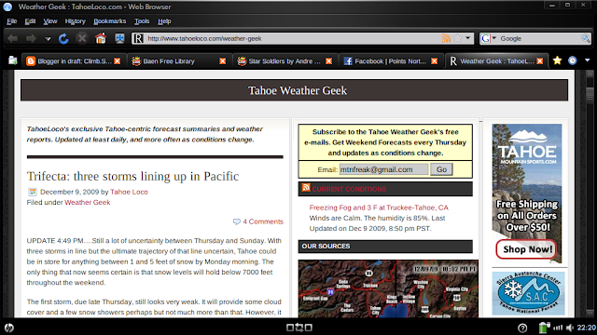Click the Tahoe Weather Geek header banner
The width and height of the screenshot is (597, 335).
tap(295, 90)
